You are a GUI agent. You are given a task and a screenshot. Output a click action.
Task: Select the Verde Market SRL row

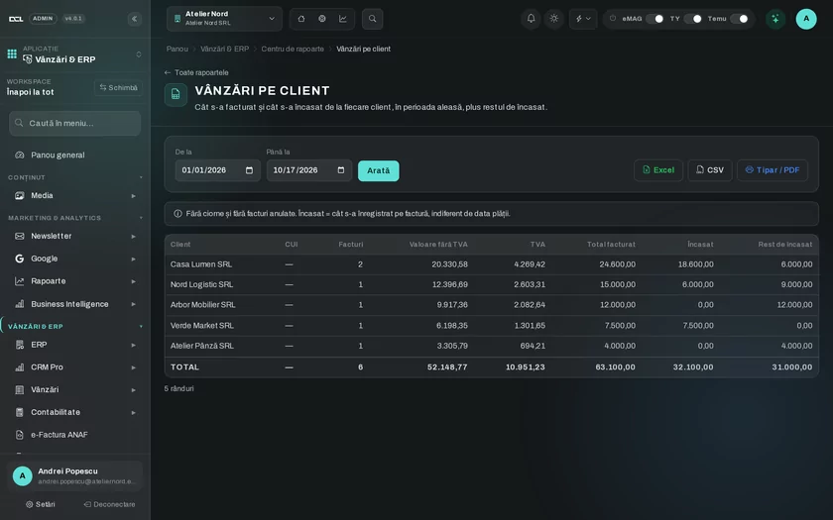(492, 326)
